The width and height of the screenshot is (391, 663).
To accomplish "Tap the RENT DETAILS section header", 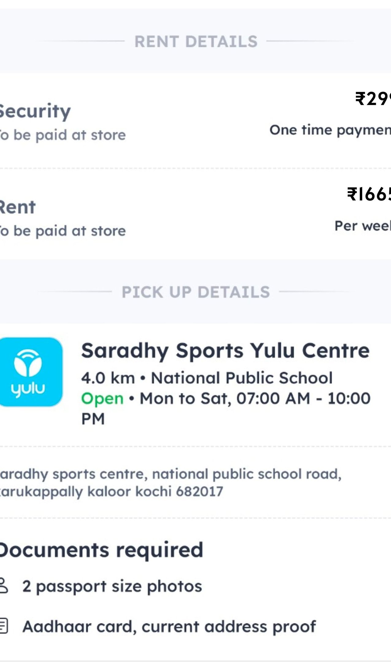I will point(196,41).
